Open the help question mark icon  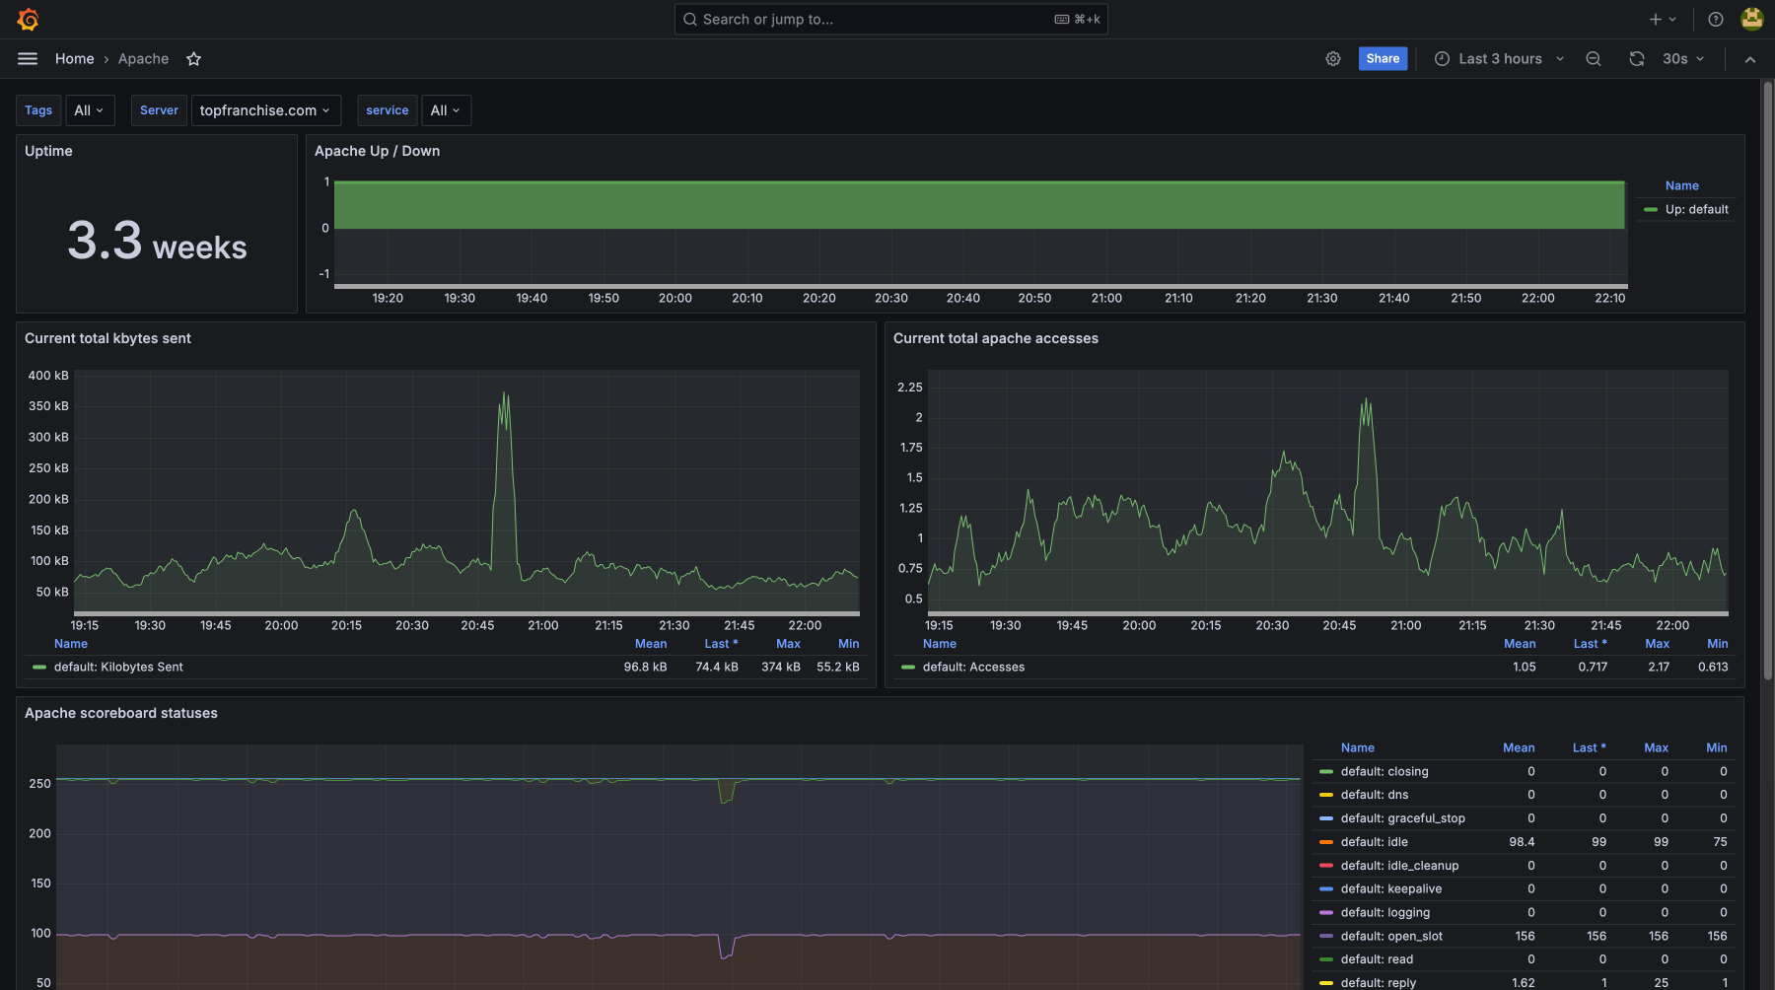(x=1716, y=20)
